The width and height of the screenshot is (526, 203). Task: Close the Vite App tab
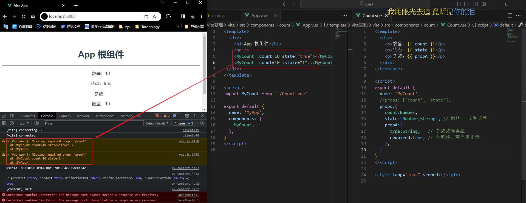click(63, 5)
